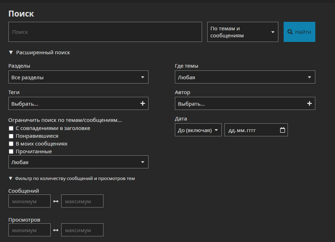Tick the Прочитанные checkbox
This screenshot has height=242, width=335.
[11, 152]
